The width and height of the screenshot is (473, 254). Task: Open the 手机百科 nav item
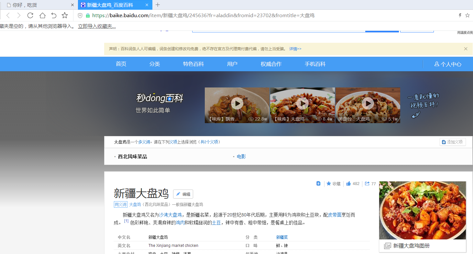pyautogui.click(x=315, y=64)
